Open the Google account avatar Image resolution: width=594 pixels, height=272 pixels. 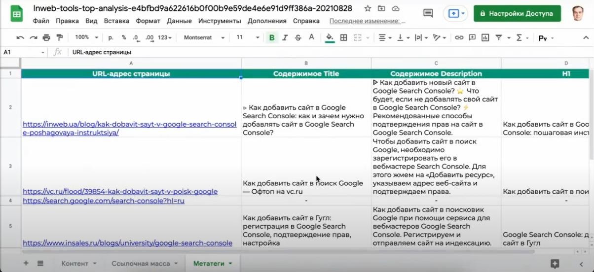(x=578, y=13)
